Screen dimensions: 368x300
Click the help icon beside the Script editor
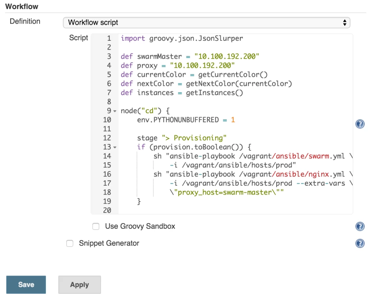[360, 124]
